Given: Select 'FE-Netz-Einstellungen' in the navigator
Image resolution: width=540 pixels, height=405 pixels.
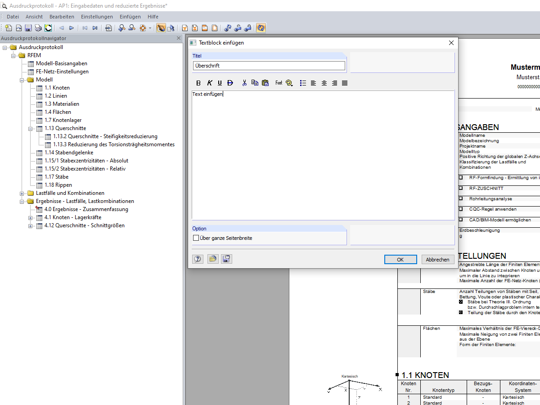Looking at the screenshot, I should pos(62,72).
